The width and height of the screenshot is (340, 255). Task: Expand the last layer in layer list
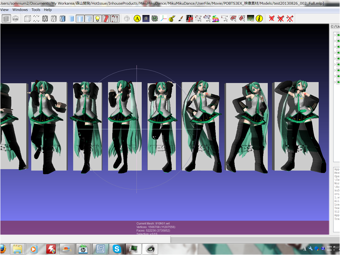click(335, 82)
